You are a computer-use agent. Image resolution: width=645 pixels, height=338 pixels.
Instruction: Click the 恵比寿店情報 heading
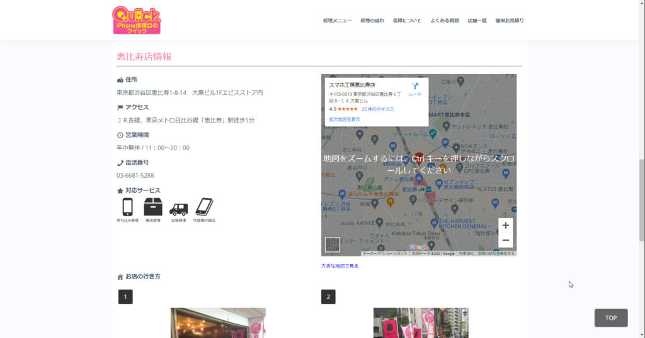(144, 57)
